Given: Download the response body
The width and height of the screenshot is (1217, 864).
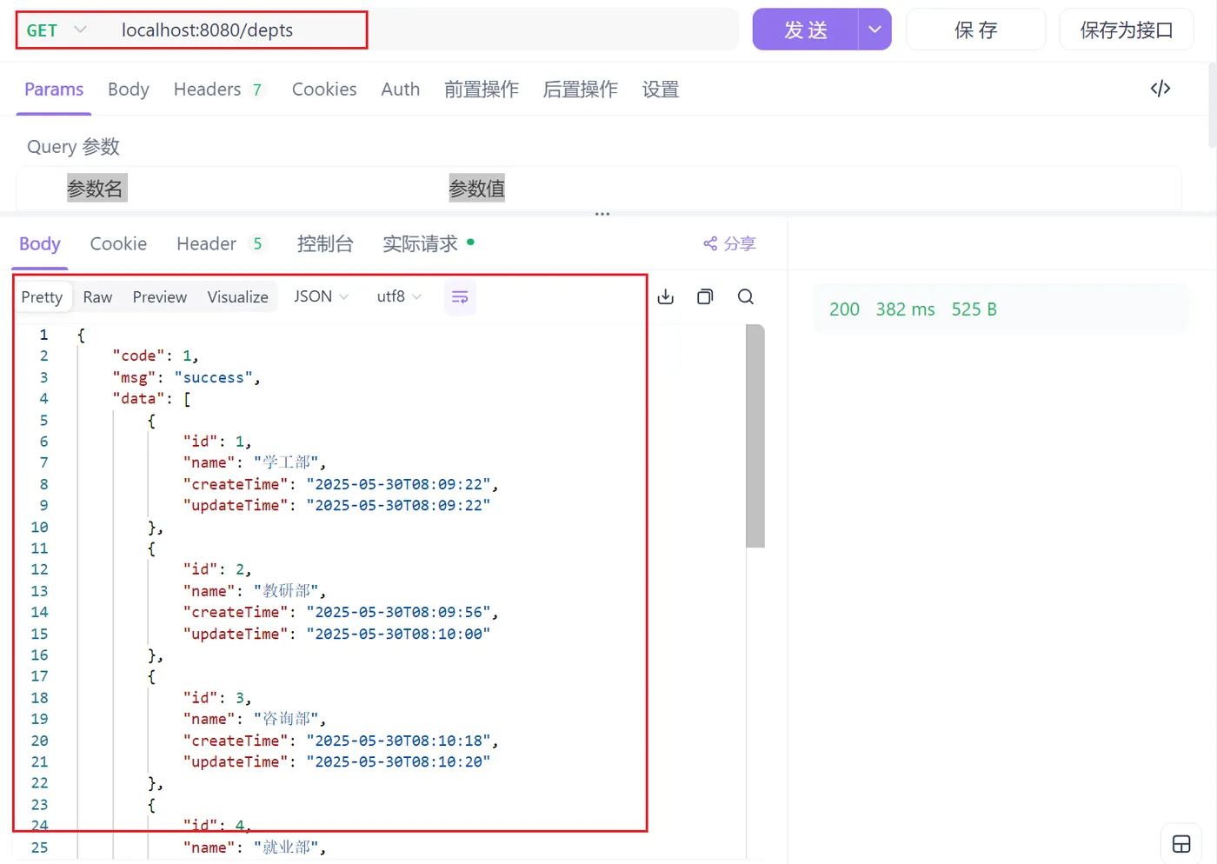Looking at the screenshot, I should (666, 296).
